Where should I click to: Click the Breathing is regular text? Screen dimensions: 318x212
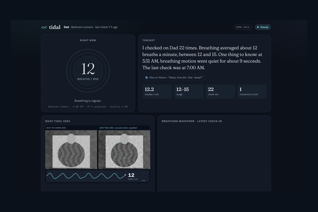click(88, 101)
